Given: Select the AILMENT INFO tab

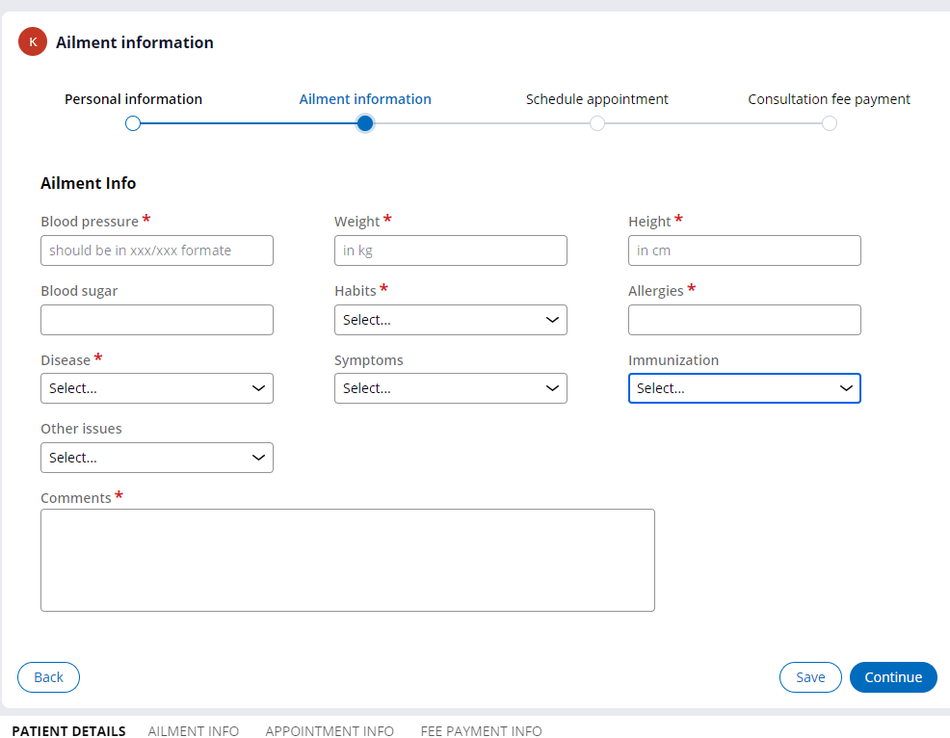Looking at the screenshot, I should pos(193,730).
